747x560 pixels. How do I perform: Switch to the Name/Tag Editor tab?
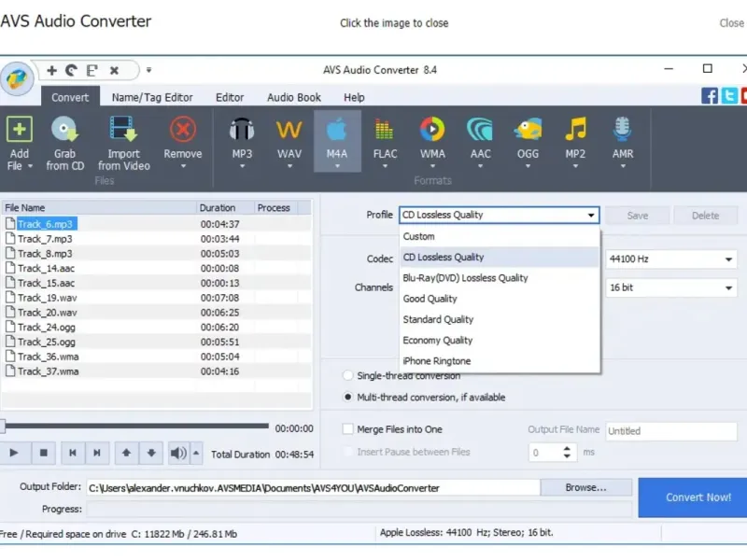pyautogui.click(x=152, y=97)
